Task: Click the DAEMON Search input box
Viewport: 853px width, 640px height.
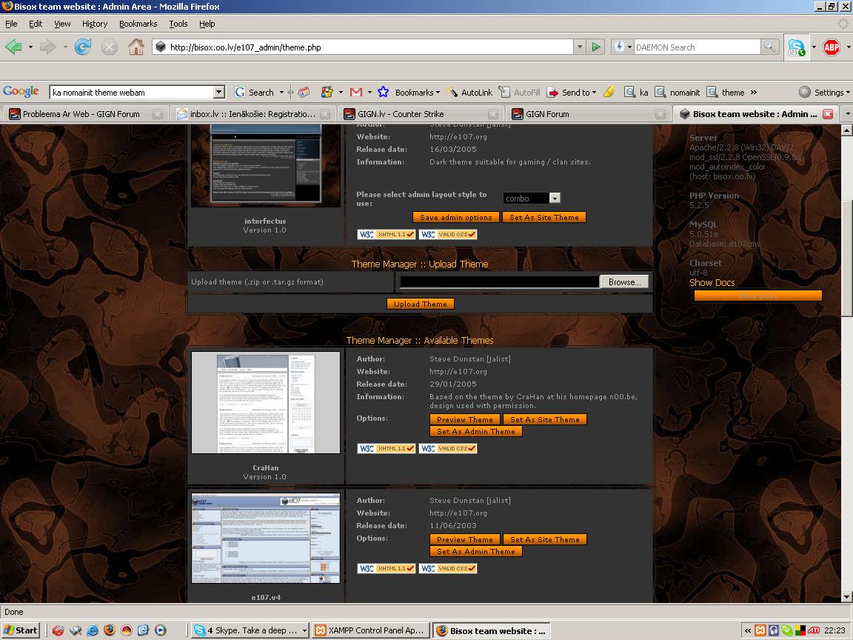Action: coord(697,47)
